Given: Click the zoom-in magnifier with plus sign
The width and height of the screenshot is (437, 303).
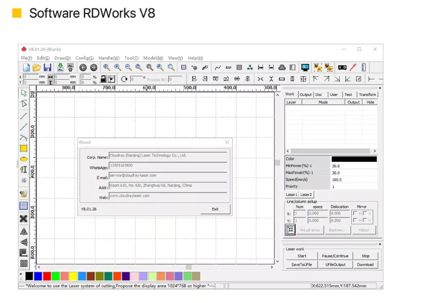Looking at the screenshot, I should 117,68.
